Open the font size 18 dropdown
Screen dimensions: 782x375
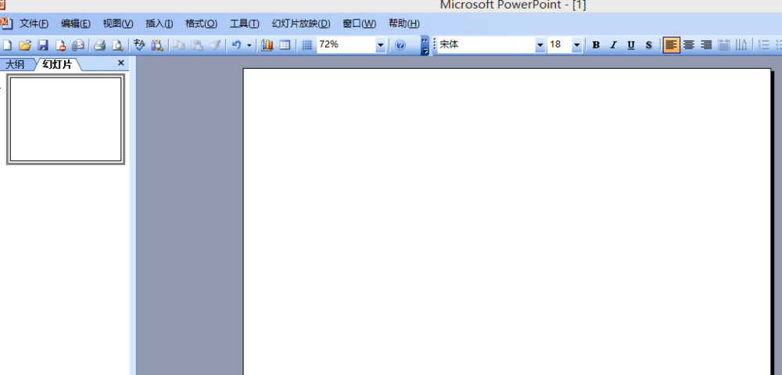(577, 45)
